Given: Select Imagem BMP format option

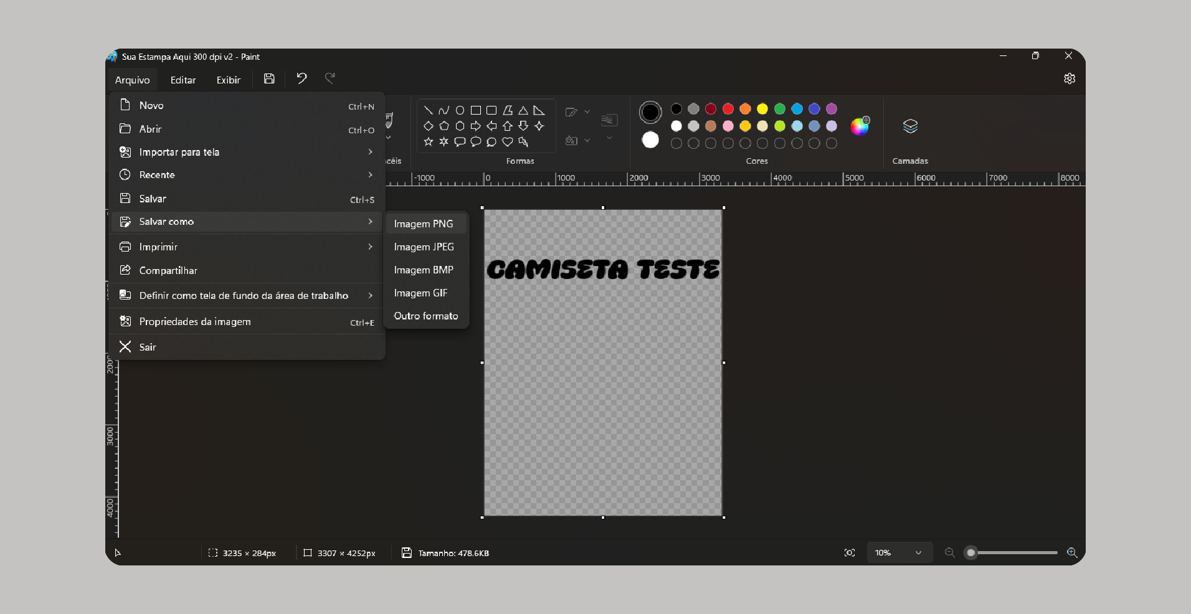Looking at the screenshot, I should (x=427, y=270).
